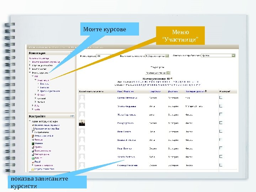Viewport: 256px width, 192px height.
Task: Sort the table by the country column header
Action: click(x=173, y=91)
